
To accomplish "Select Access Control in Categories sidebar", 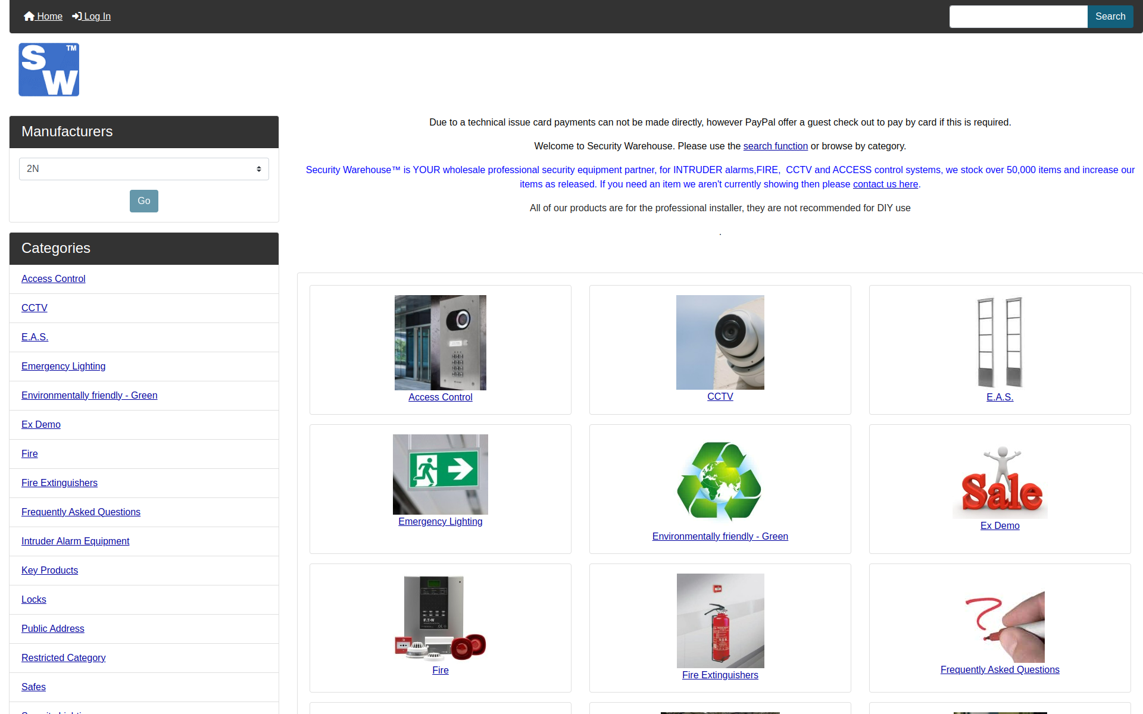I will (54, 278).
